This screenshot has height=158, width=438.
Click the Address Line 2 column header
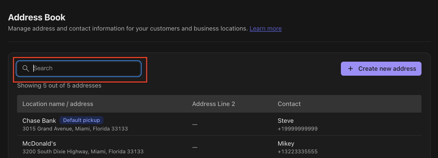click(x=213, y=104)
